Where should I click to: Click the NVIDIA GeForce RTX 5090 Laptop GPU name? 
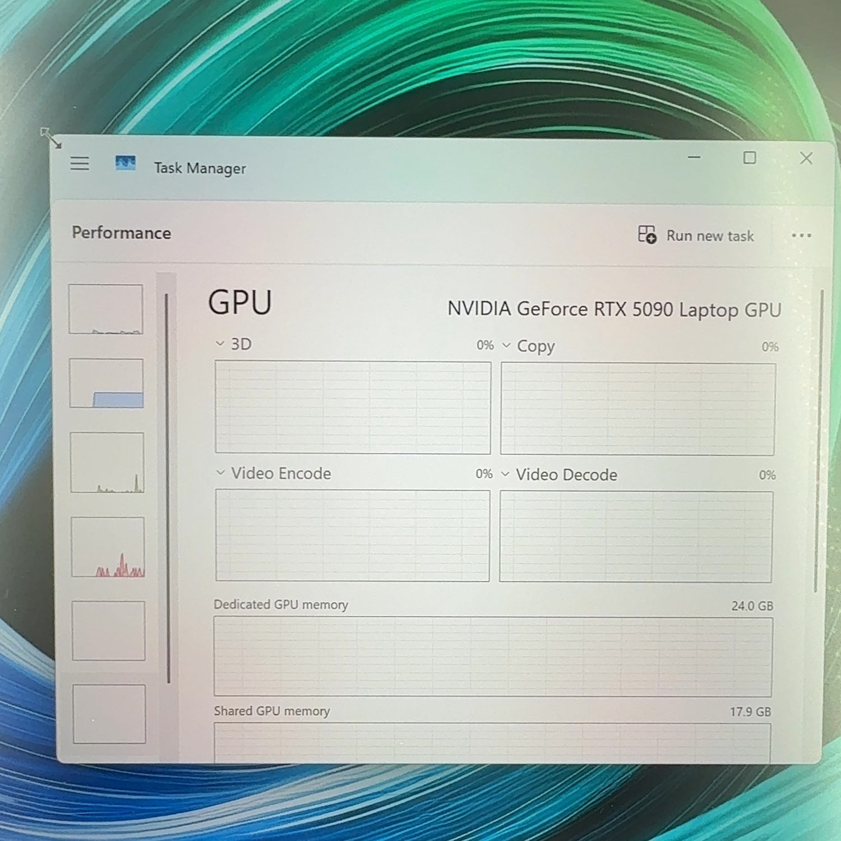pos(614,309)
